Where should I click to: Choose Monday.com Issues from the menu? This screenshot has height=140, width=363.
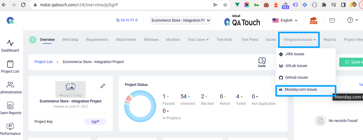coord(306,90)
